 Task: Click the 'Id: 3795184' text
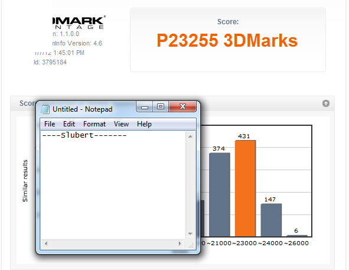[x=50, y=62]
